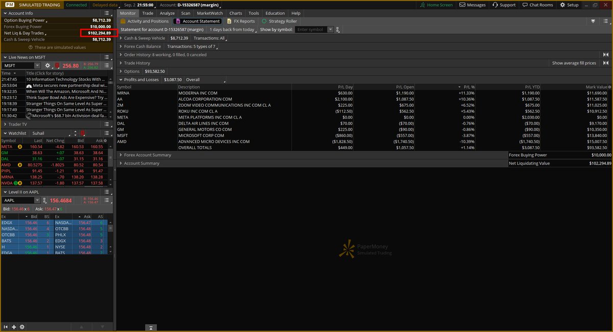Screen dimensions: 613x332
Task: Click symbol link icon beside AAPL field
Action: (x=45, y=200)
